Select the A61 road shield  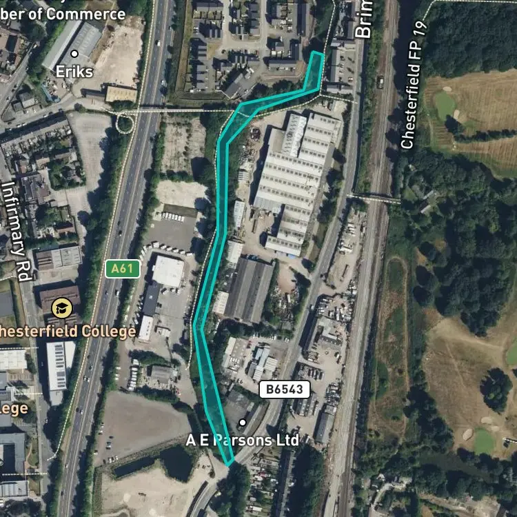[x=123, y=269]
